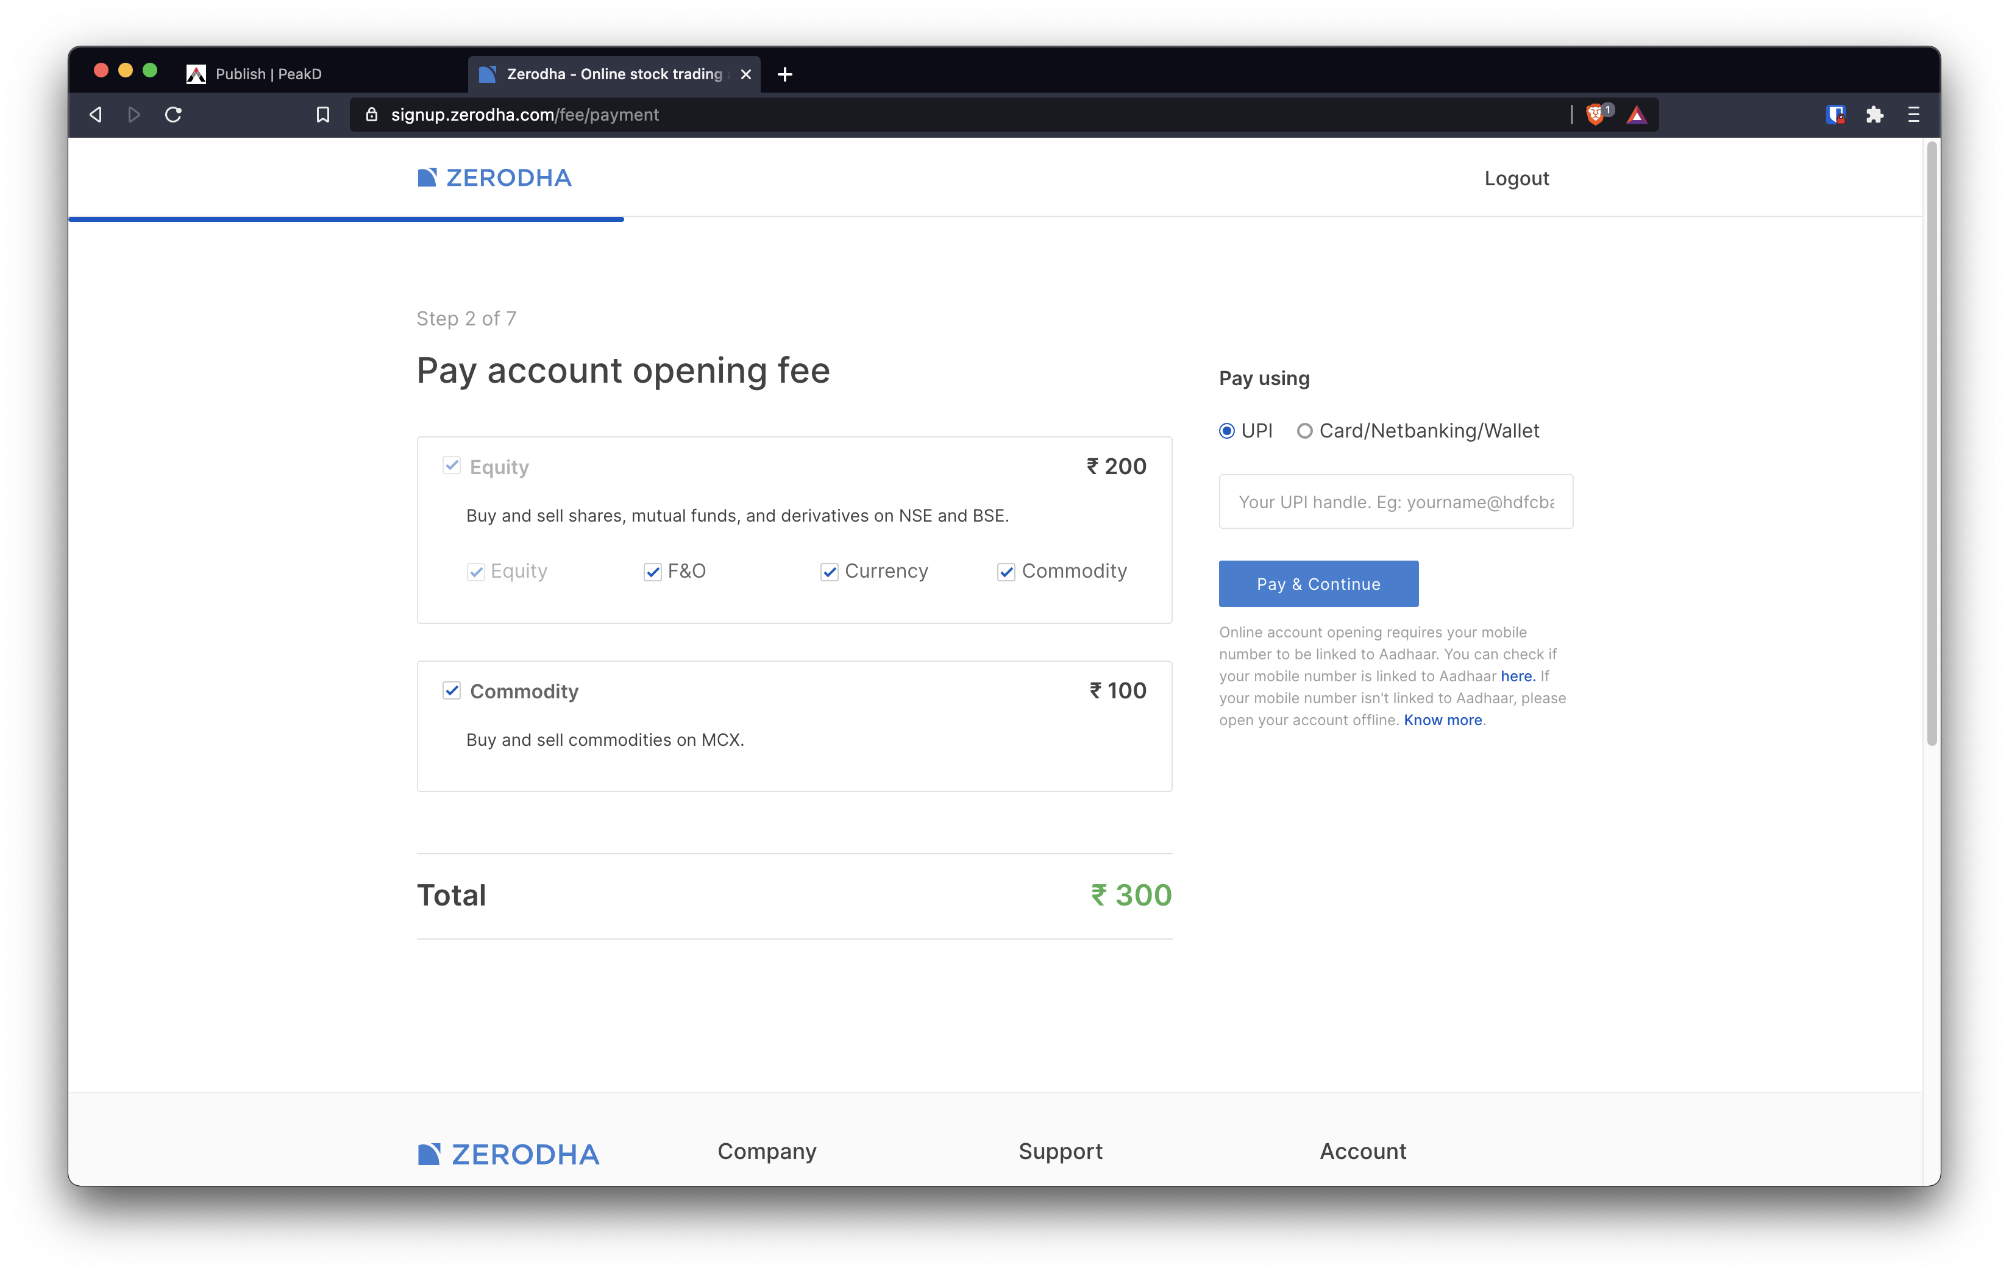This screenshot has height=1276, width=2009.
Task: Focus the UPI handle input field
Action: (x=1396, y=502)
